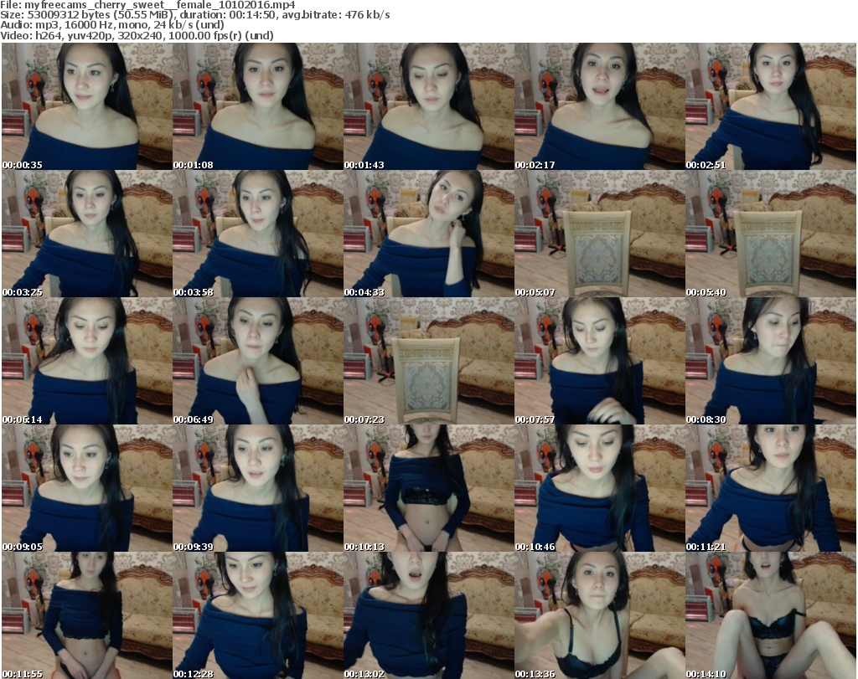The height and width of the screenshot is (679, 858).
Task: Pick the thumbnail marked 00:11:21
Action: click(x=771, y=488)
